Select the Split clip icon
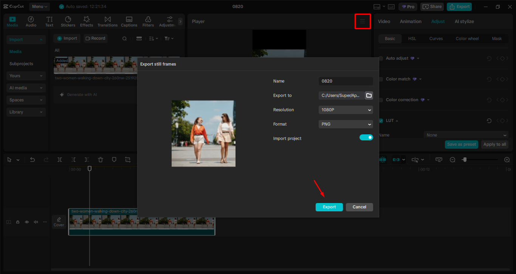The height and width of the screenshot is (274, 516). pos(59,160)
